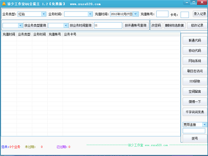Maximize the 徐少工作室QQ全能王 window

pos(194,2)
